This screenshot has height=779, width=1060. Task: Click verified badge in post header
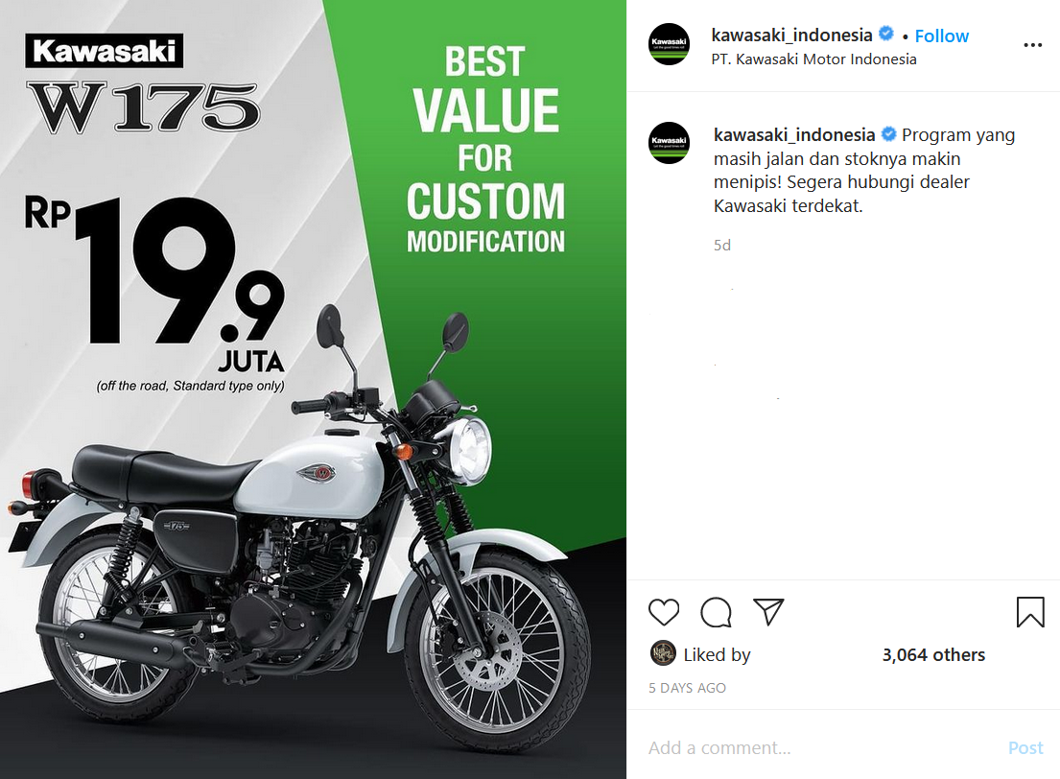pyautogui.click(x=886, y=34)
